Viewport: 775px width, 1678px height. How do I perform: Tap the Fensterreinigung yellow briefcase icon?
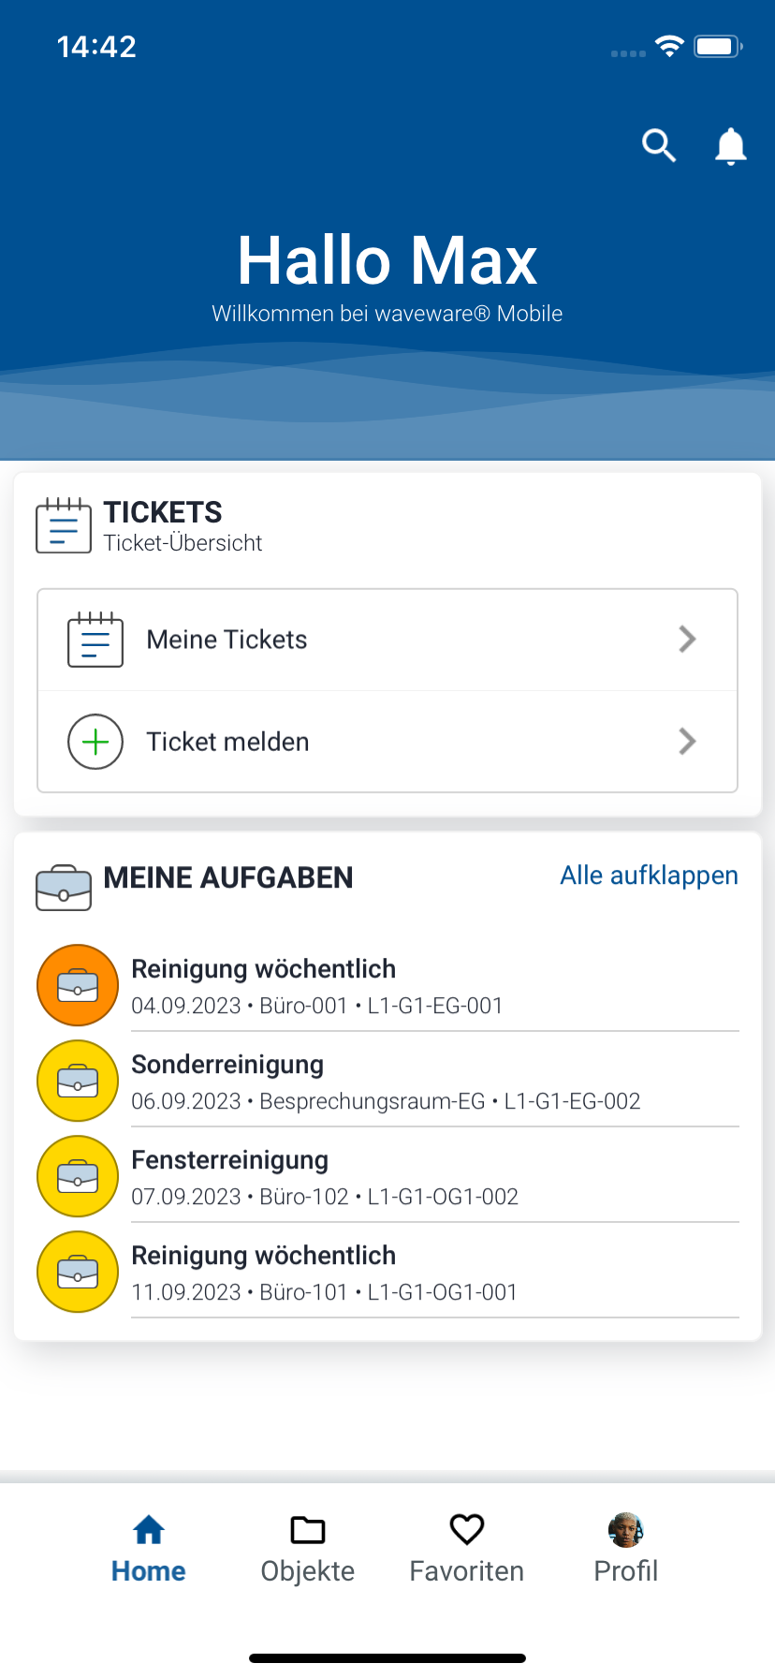[x=78, y=1177]
